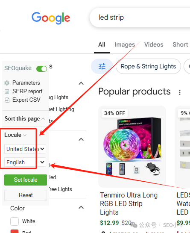Toggle the SEOquake switch off
The width and height of the screenshot is (190, 233).
pyautogui.click(x=41, y=69)
